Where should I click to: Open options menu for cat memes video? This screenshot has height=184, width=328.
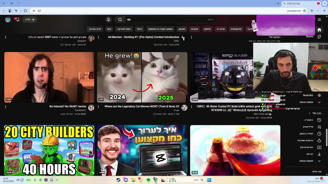click(x=98, y=107)
